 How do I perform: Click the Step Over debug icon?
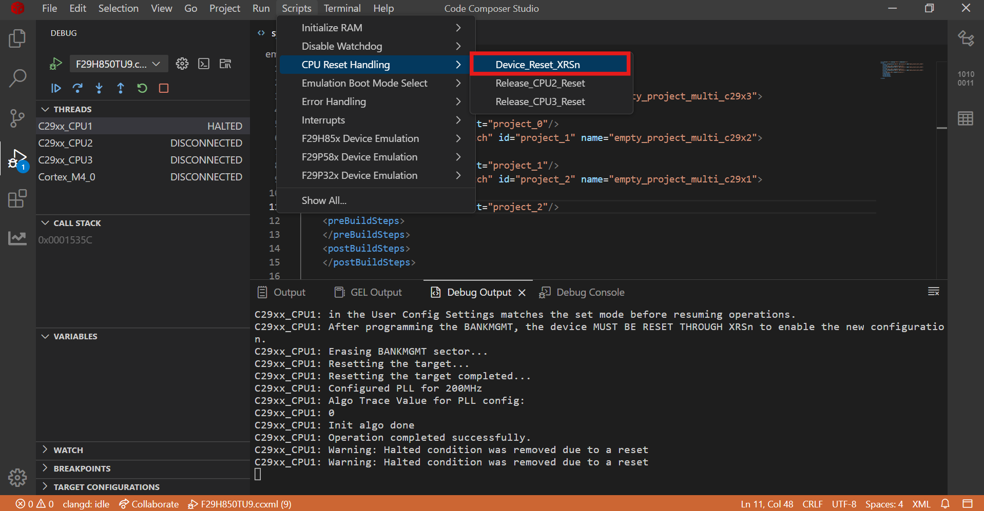[x=78, y=88]
